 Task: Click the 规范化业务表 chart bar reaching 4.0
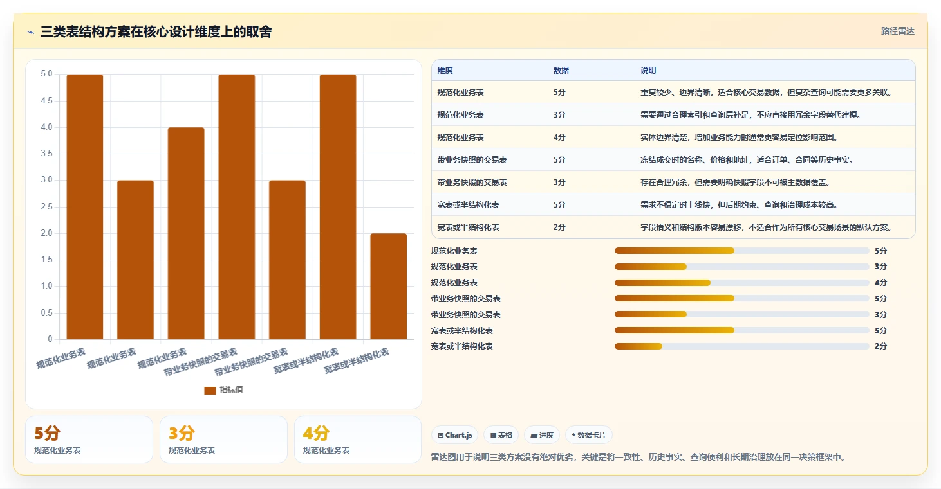pyautogui.click(x=186, y=233)
